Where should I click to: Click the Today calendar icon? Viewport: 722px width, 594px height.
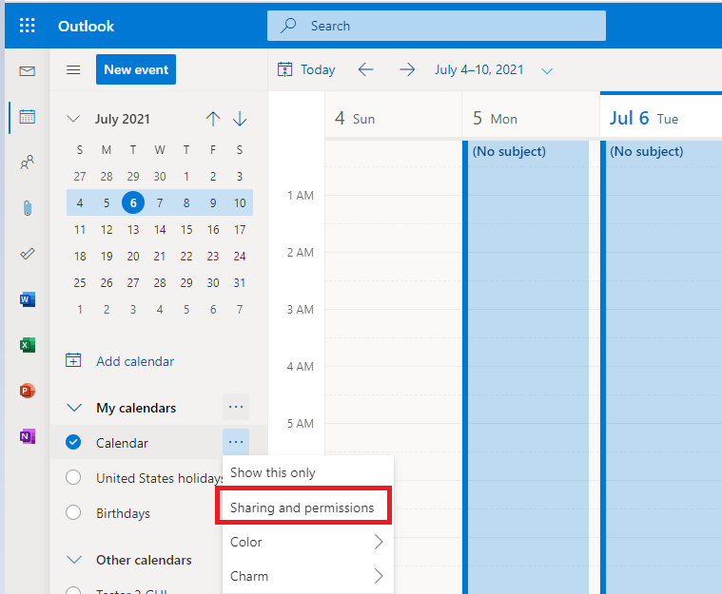(x=284, y=69)
